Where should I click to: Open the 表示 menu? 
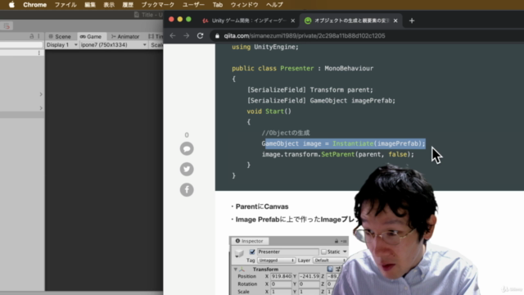click(x=109, y=5)
